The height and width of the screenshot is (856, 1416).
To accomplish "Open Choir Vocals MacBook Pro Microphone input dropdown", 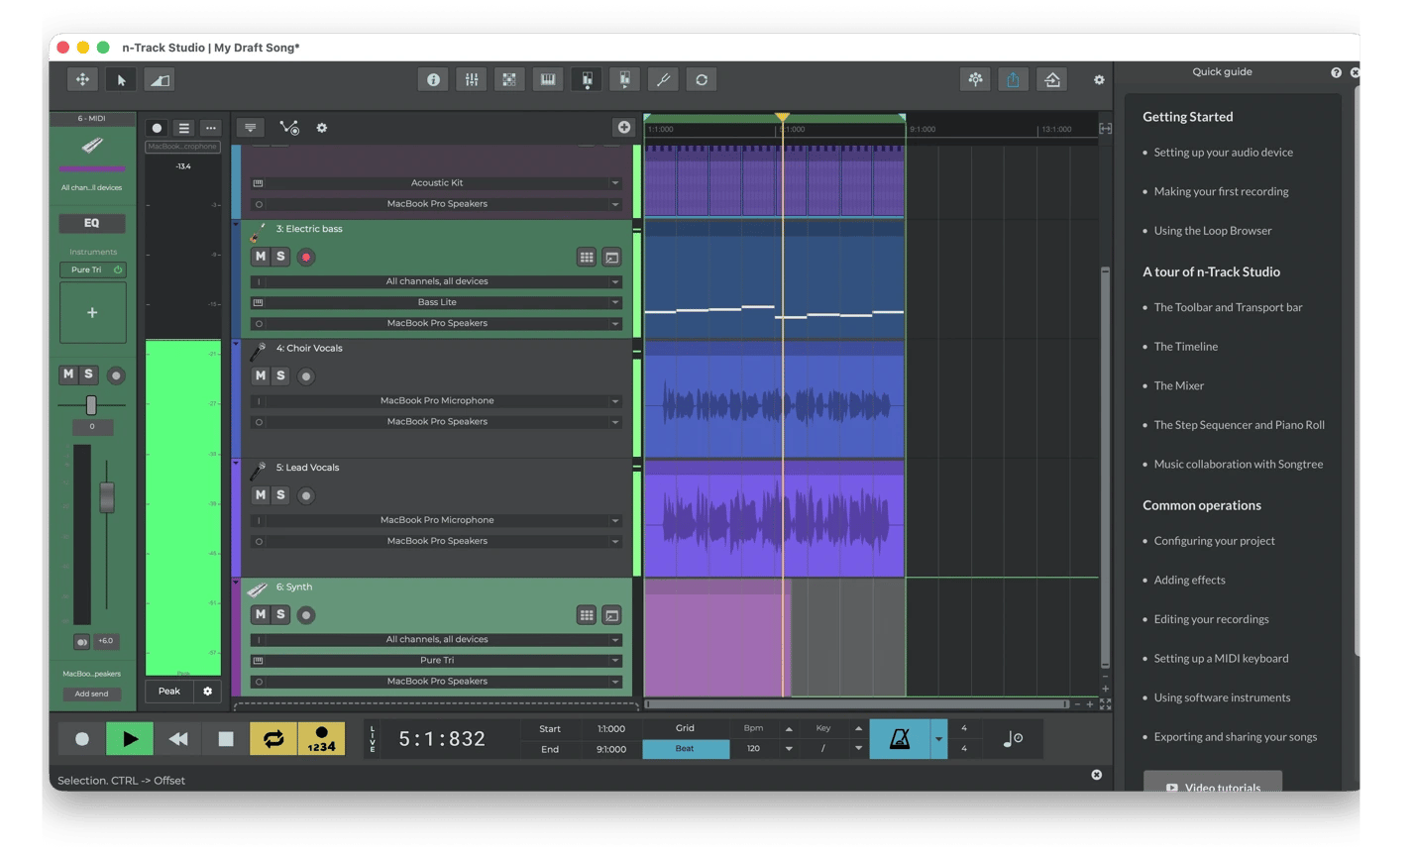I will [x=437, y=401].
